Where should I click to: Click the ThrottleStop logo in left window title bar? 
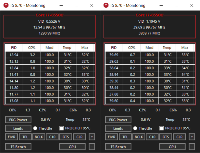[x=6, y=6]
